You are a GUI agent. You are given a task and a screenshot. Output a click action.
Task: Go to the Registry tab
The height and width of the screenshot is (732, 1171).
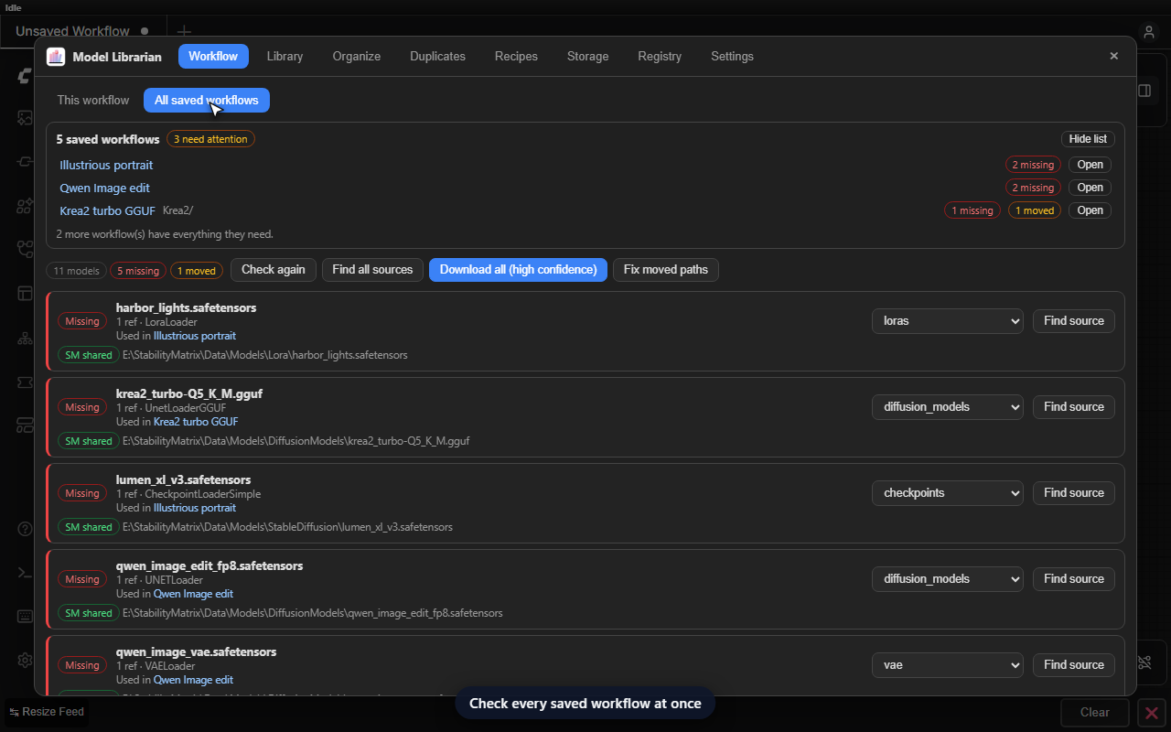pos(660,57)
